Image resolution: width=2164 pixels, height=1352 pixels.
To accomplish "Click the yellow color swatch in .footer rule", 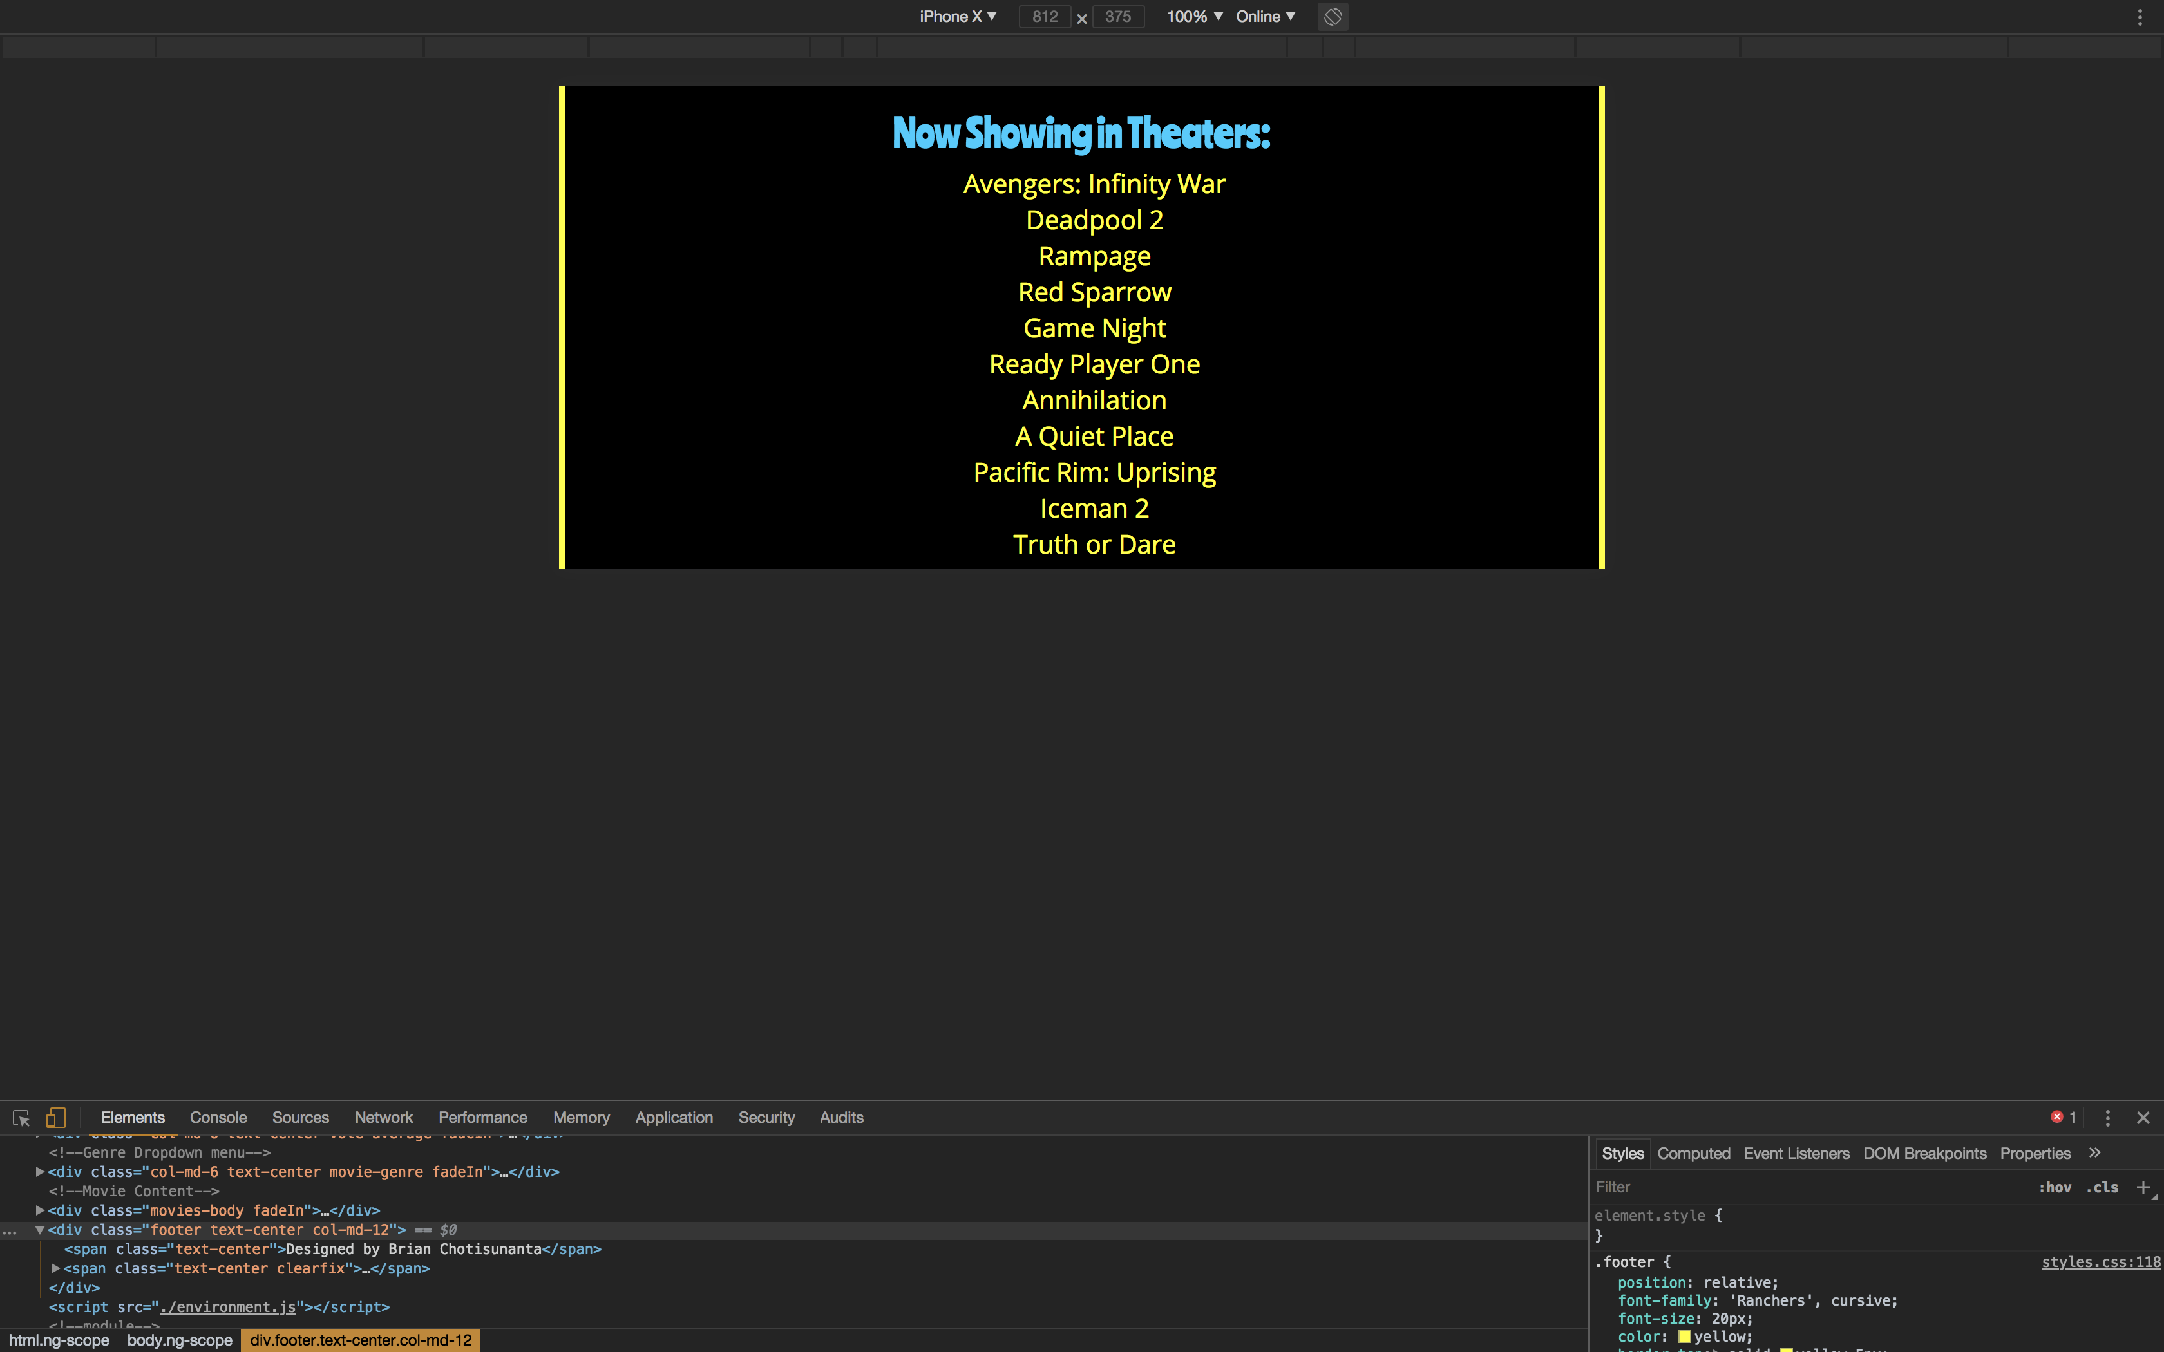I will [x=1685, y=1337].
